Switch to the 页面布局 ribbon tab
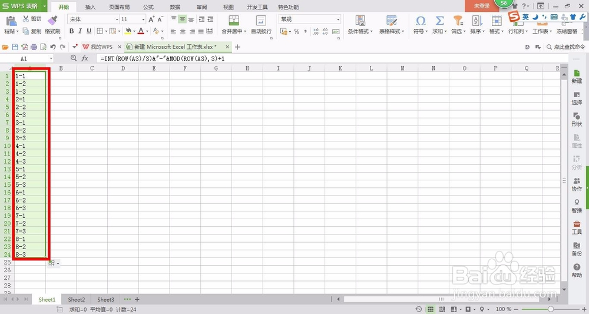Viewport: 589px width, 314px height. tap(119, 7)
